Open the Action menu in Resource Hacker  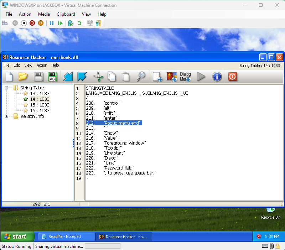tap(42, 66)
